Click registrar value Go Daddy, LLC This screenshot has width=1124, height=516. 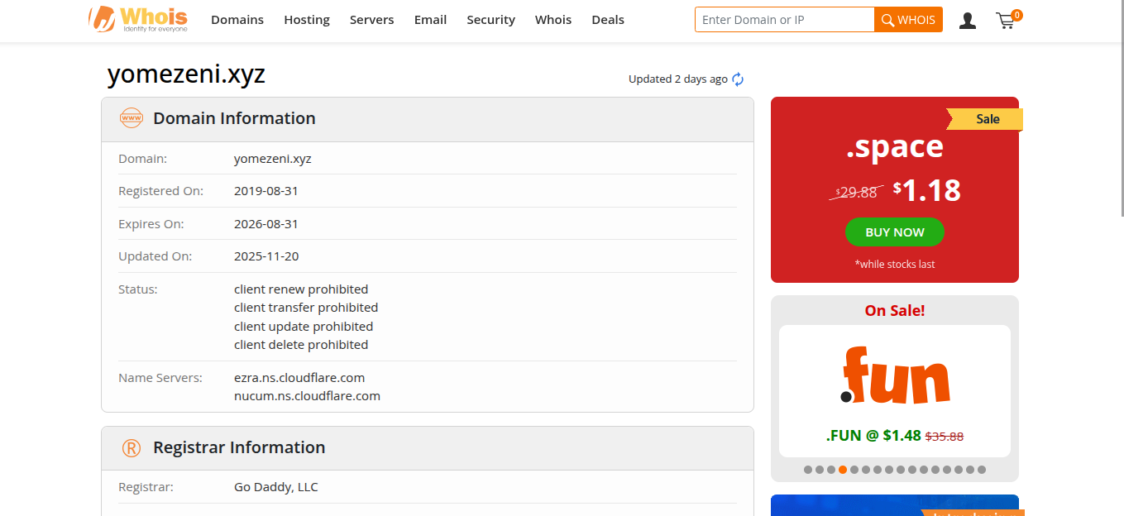(276, 487)
